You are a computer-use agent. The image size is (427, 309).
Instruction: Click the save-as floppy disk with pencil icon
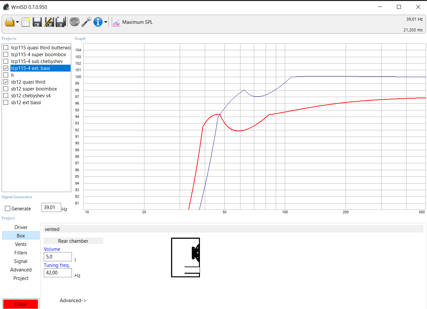click(x=49, y=22)
